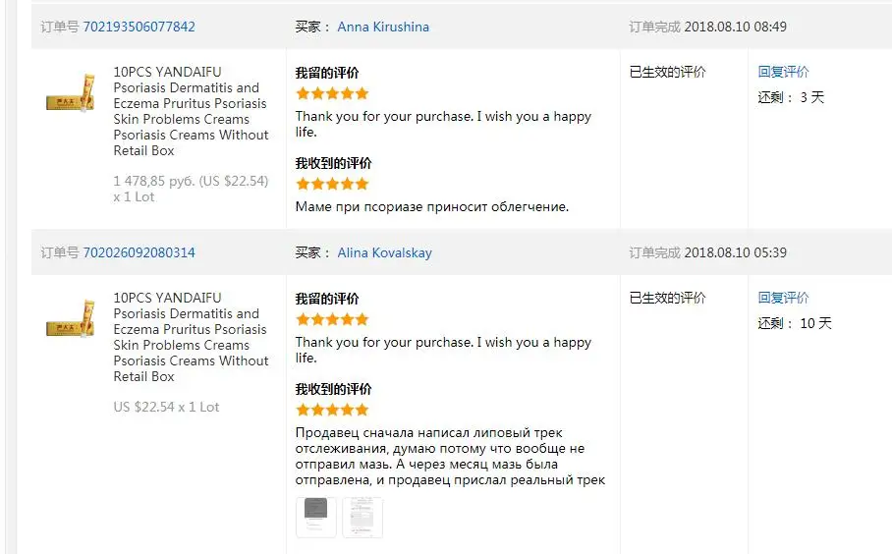Click star rating you left for Anna
Image resolution: width=892 pixels, height=554 pixels.
332,93
